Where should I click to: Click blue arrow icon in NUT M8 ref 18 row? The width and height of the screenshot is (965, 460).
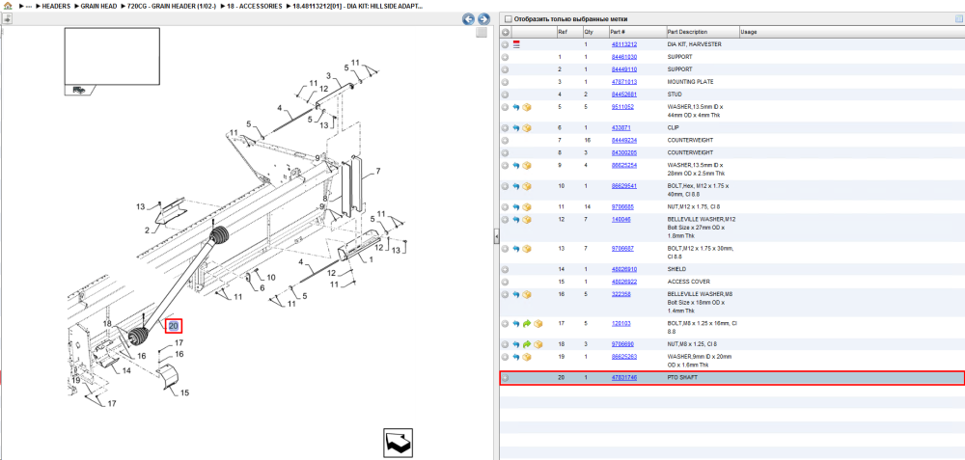click(516, 344)
